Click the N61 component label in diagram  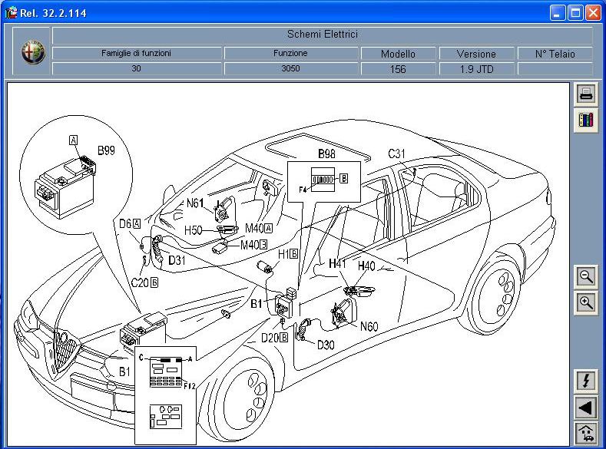click(197, 203)
